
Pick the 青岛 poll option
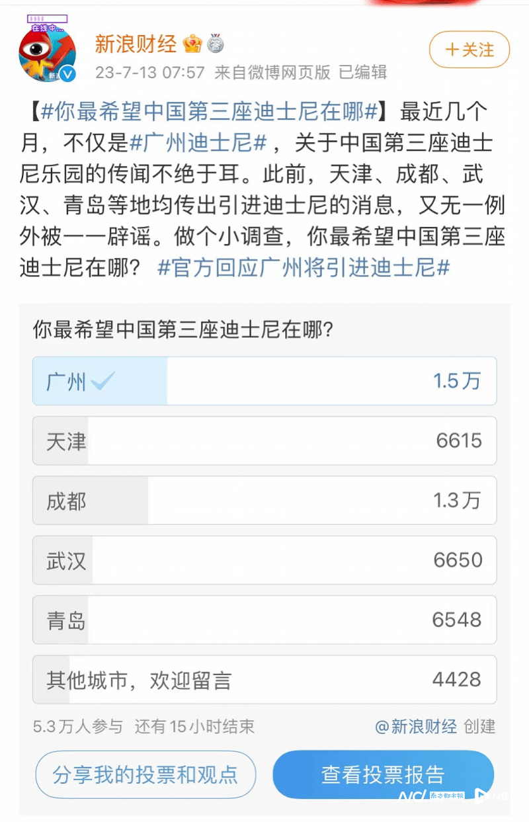pos(264,620)
